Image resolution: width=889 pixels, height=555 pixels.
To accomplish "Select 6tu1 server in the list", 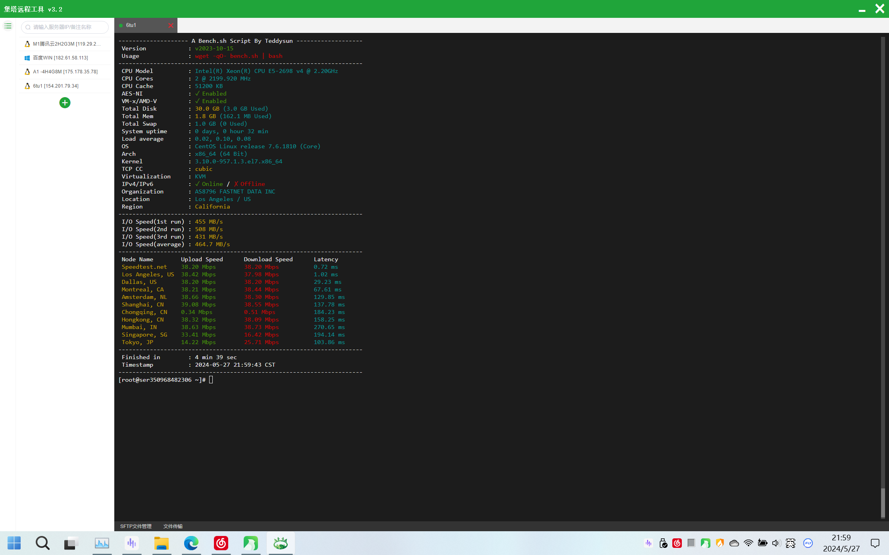I will coord(56,86).
